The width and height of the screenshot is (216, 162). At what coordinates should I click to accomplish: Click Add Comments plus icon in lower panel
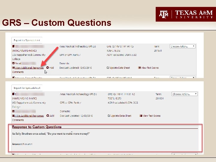click(x=48, y=115)
